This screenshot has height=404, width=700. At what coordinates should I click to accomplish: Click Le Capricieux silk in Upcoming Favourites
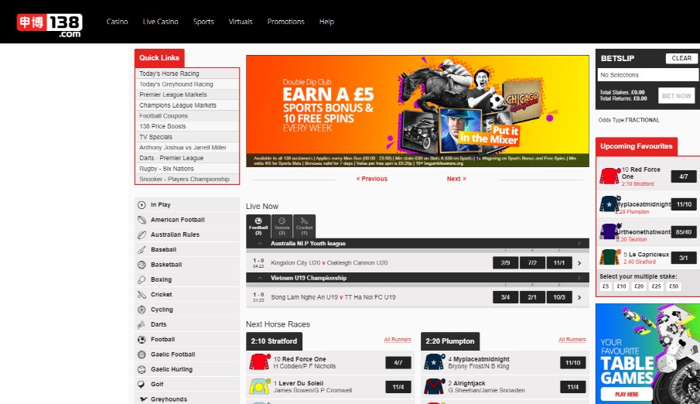coord(610,258)
